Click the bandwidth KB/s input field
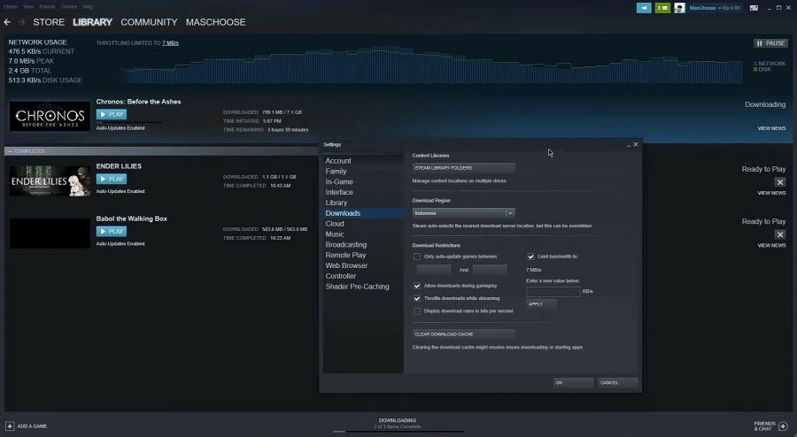This screenshot has width=797, height=437. (x=553, y=291)
